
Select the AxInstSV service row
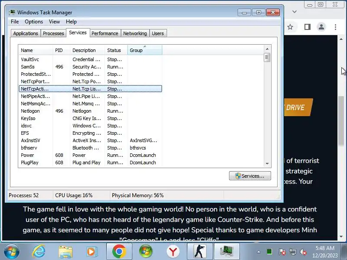click(90, 140)
